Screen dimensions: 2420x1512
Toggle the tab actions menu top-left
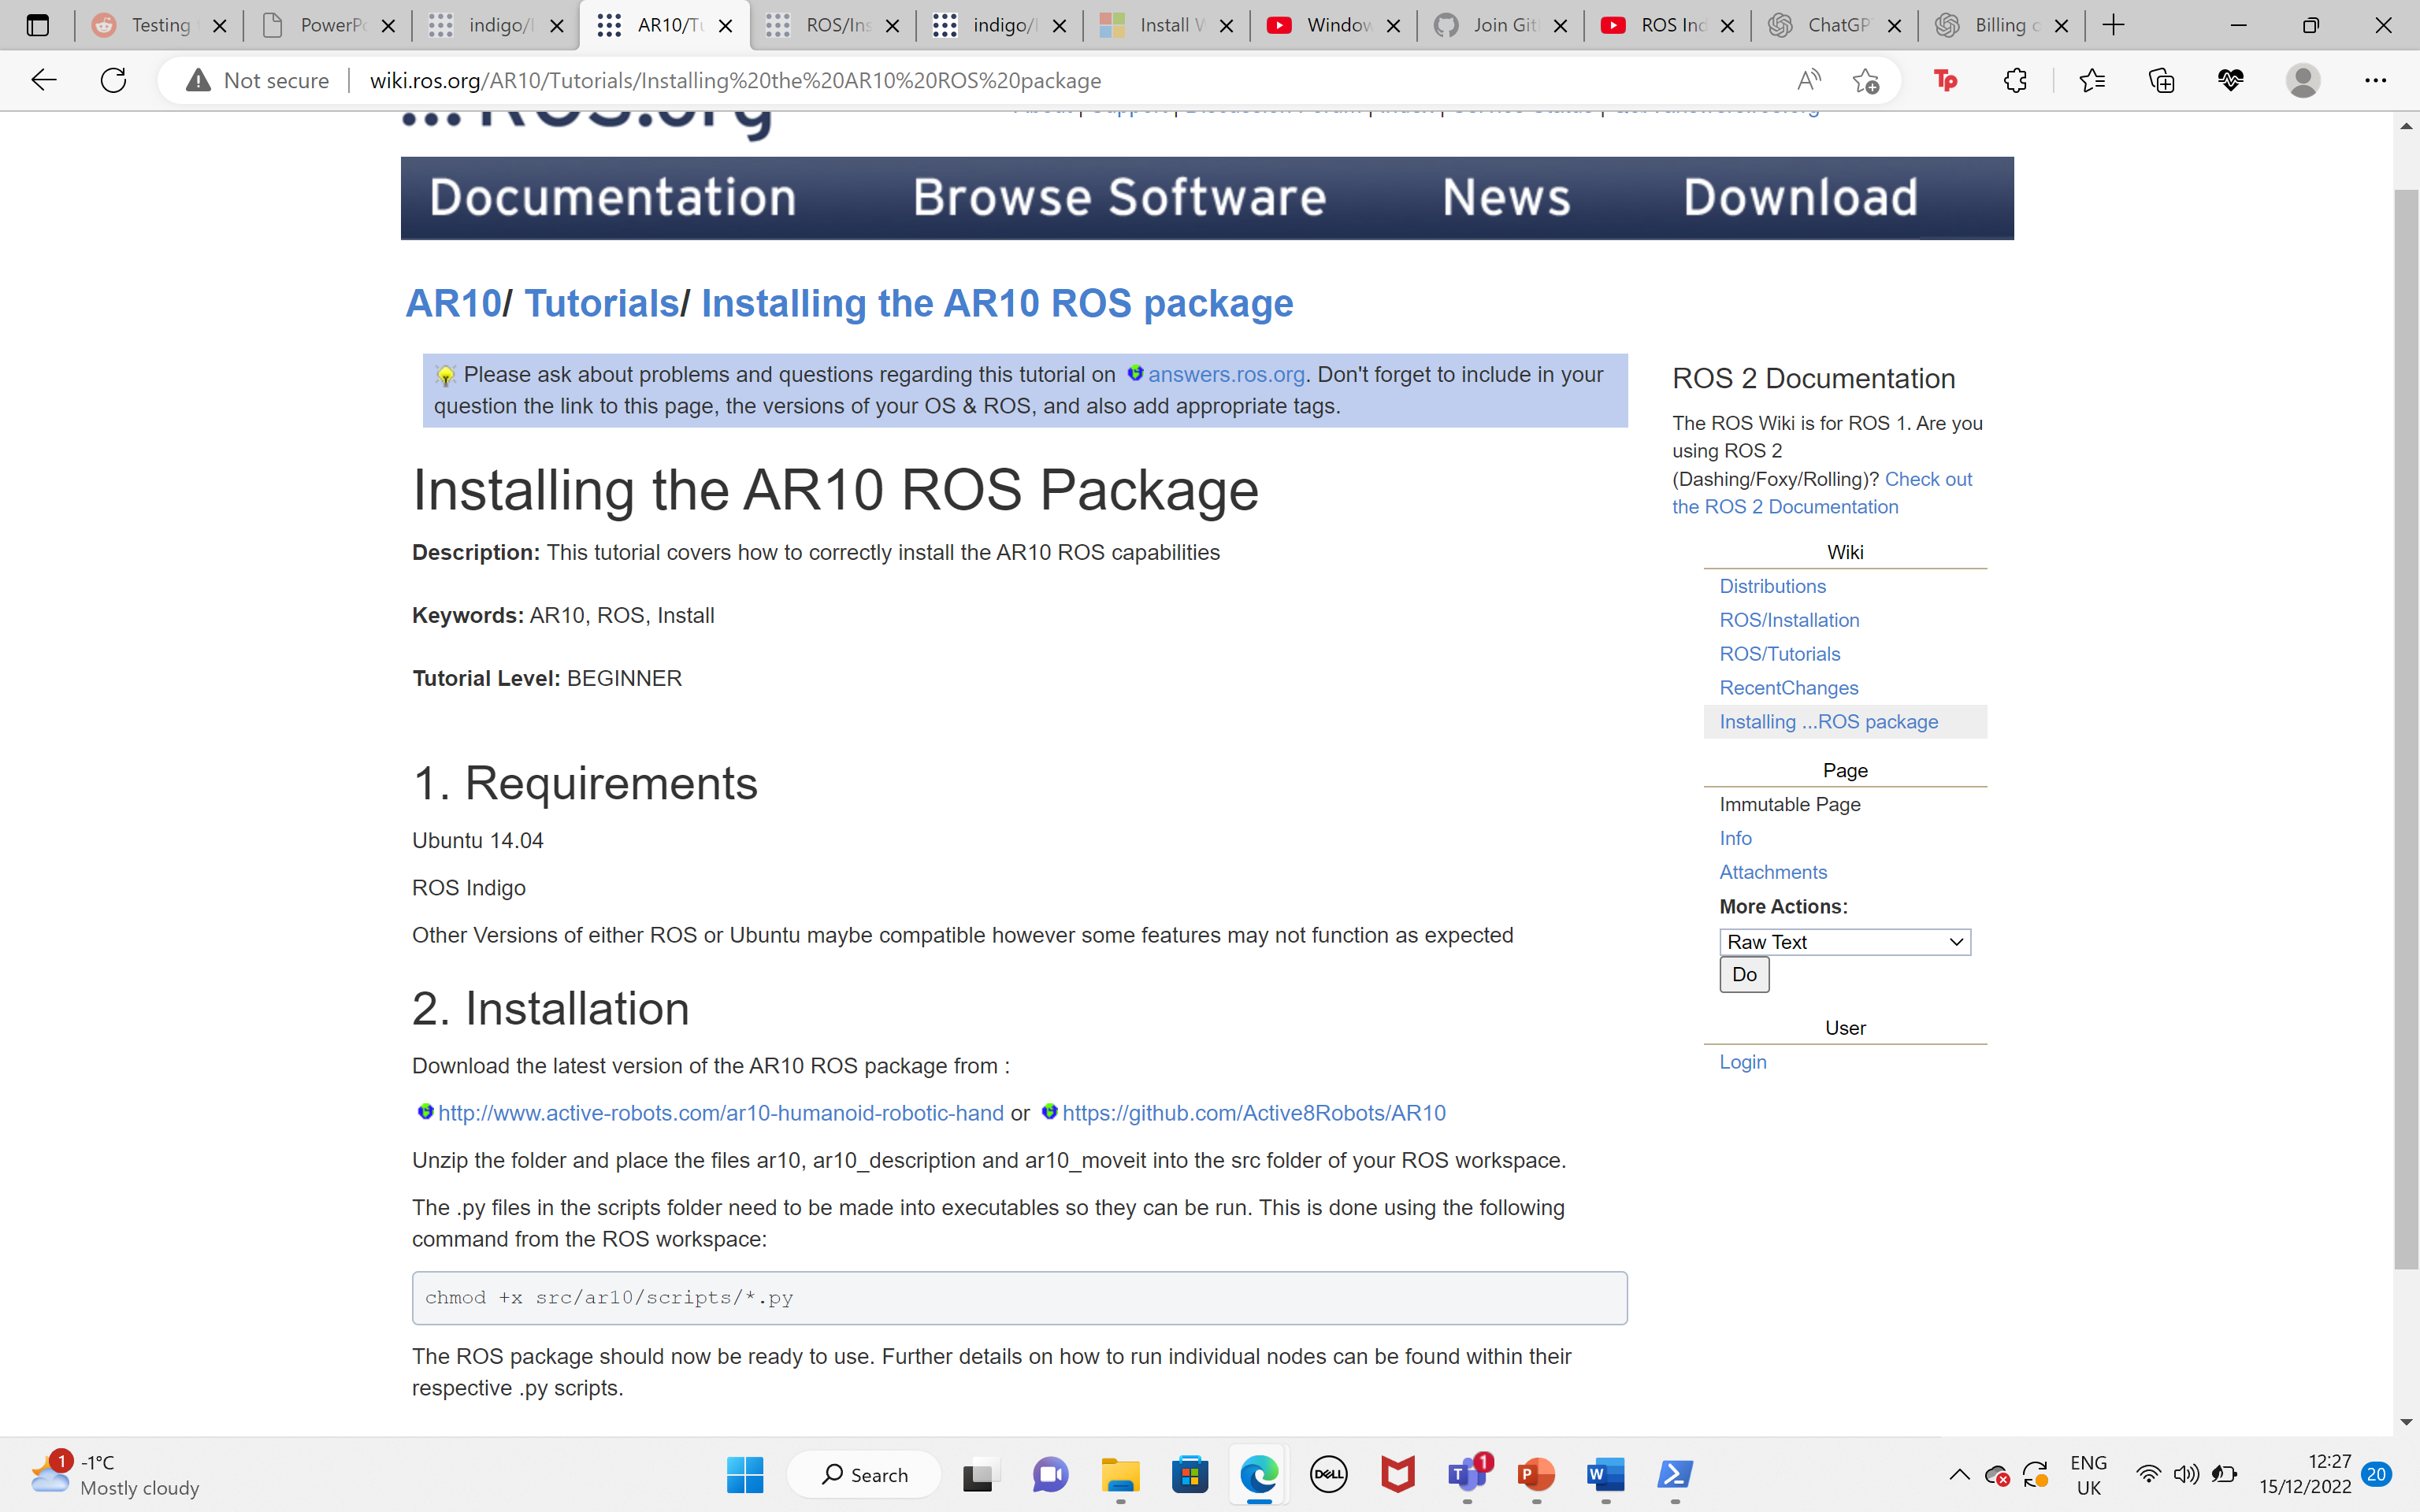[37, 25]
